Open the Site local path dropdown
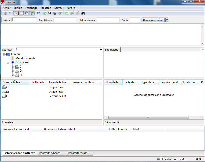Image resolution: width=205 pixels, height=162 pixels. [100, 50]
